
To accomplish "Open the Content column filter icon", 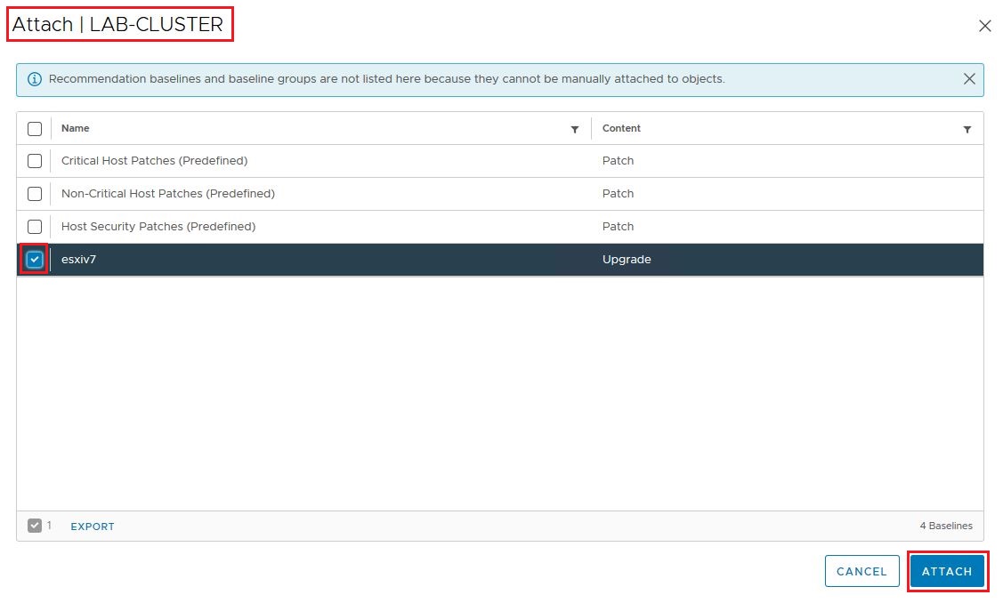I will pos(967,129).
